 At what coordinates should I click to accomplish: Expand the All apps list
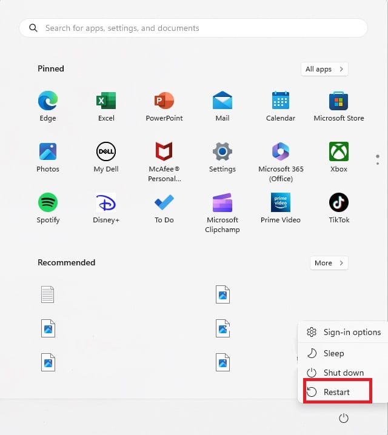point(324,69)
